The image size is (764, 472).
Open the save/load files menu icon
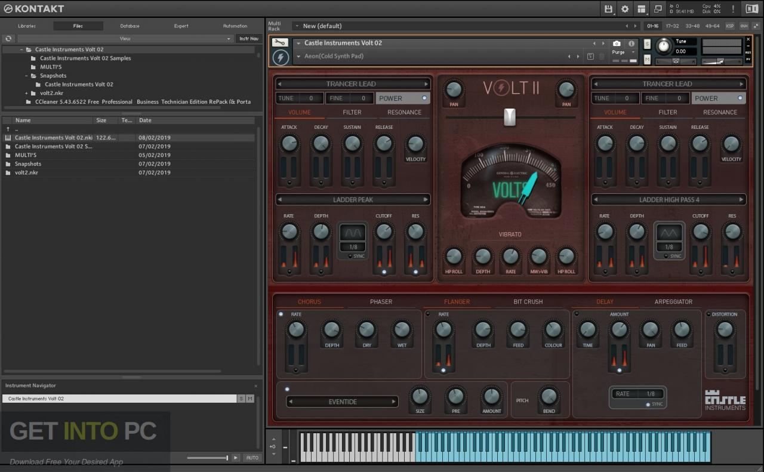click(608, 9)
